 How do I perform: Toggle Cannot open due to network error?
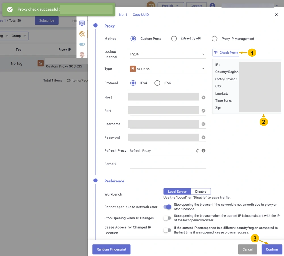click(x=167, y=207)
